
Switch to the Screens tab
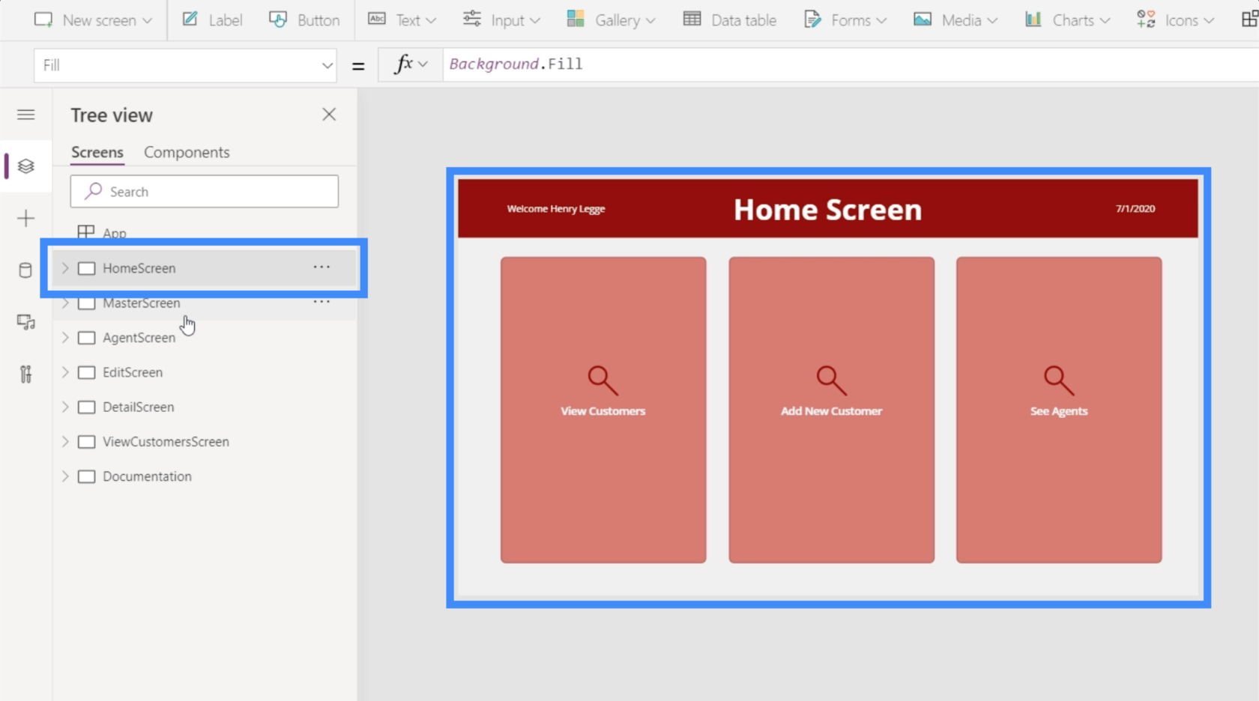[97, 152]
